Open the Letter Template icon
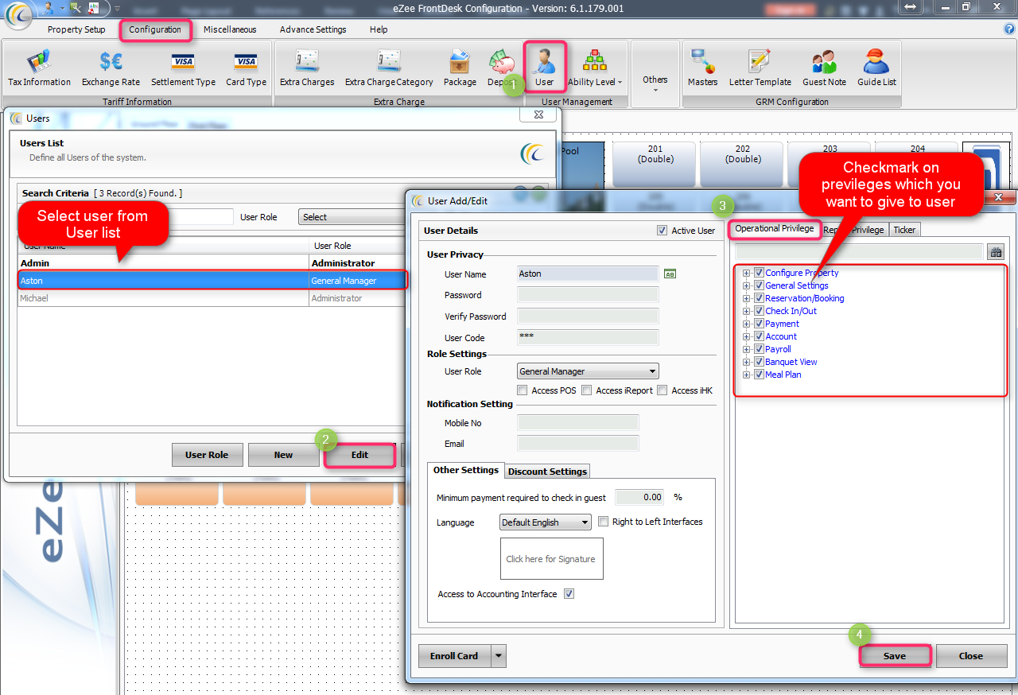Viewport: 1018px width, 695px height. 760,68
